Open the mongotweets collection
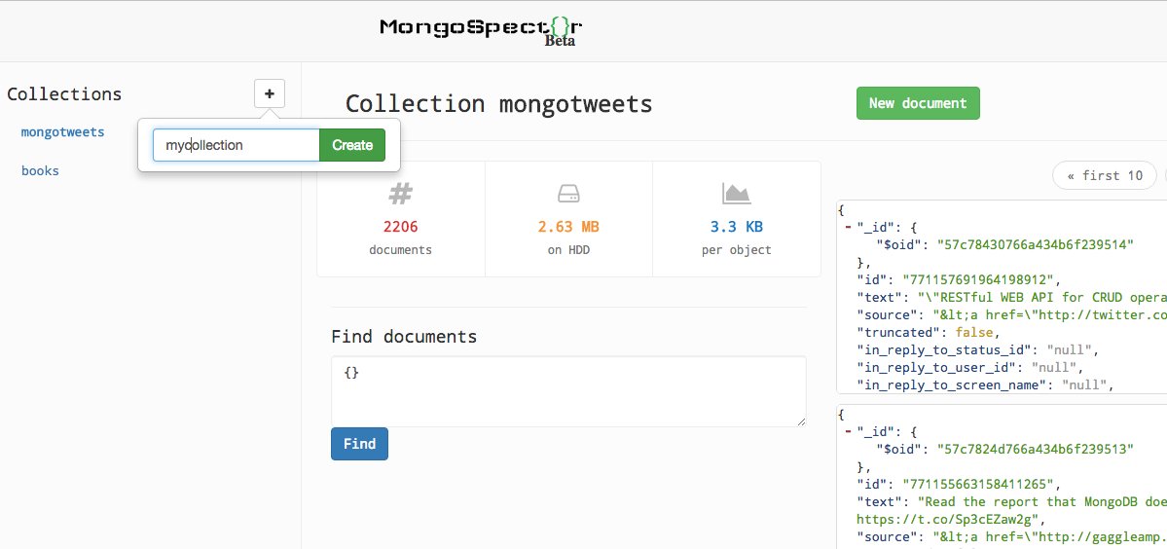The image size is (1167, 549). pyautogui.click(x=62, y=132)
